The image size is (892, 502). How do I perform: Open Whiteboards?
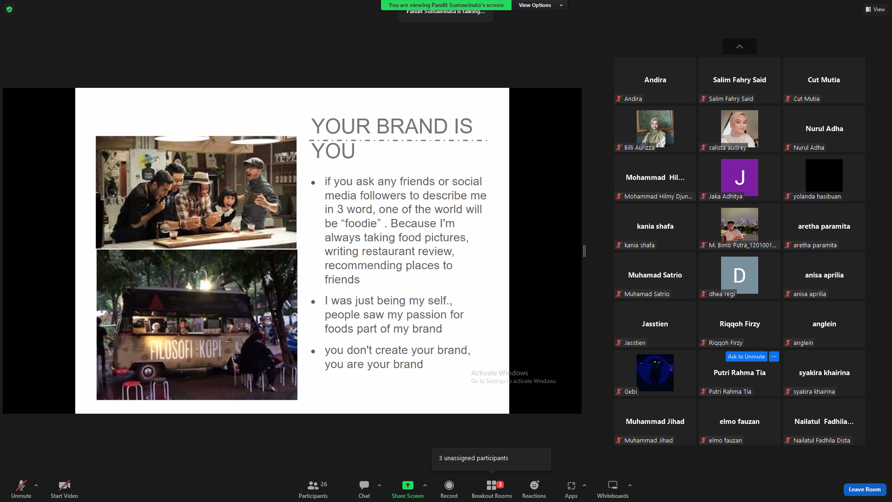[613, 489]
